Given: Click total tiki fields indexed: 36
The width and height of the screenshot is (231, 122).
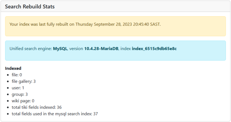Looking at the screenshot, I should click(37, 107).
